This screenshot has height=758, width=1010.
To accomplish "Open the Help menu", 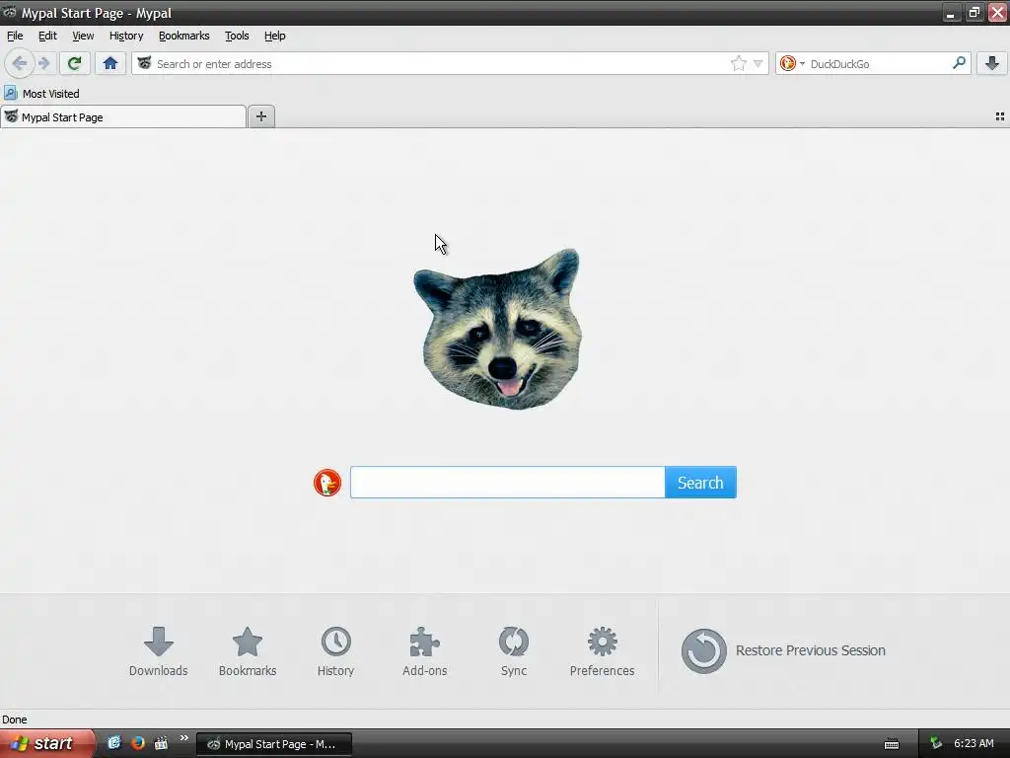I will (x=274, y=37).
